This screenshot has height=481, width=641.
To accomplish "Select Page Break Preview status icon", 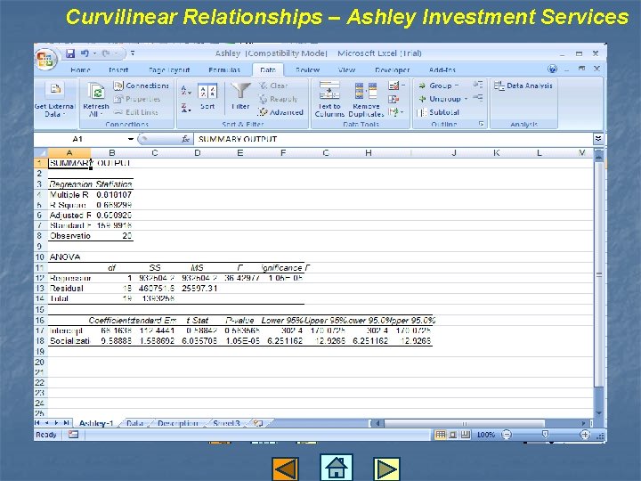I will pos(466,435).
